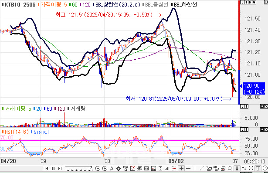Close the RSI panel
The width and height of the screenshot is (268, 173).
point(266,129)
